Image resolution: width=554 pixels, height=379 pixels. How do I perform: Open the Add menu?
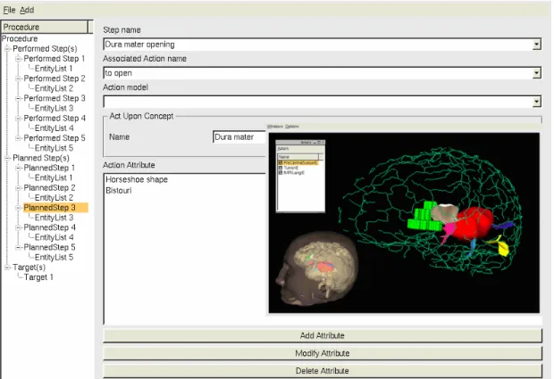pyautogui.click(x=27, y=10)
